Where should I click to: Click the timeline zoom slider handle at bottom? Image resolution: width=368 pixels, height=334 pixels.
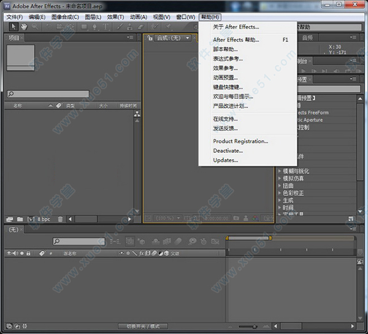255,327
